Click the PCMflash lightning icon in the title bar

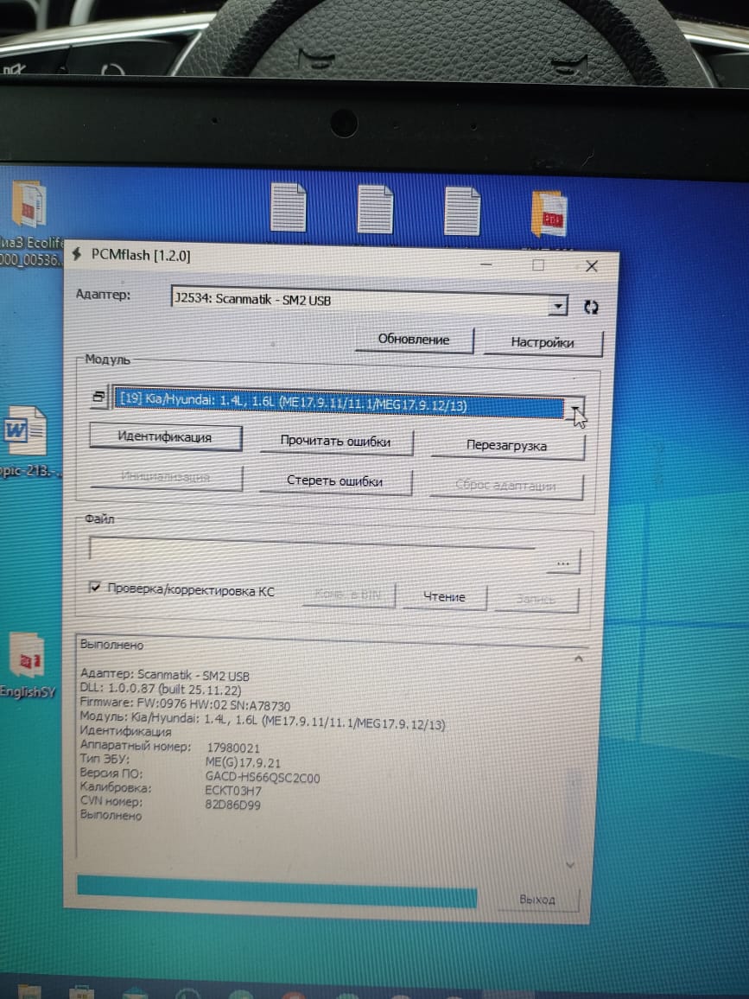point(76,254)
